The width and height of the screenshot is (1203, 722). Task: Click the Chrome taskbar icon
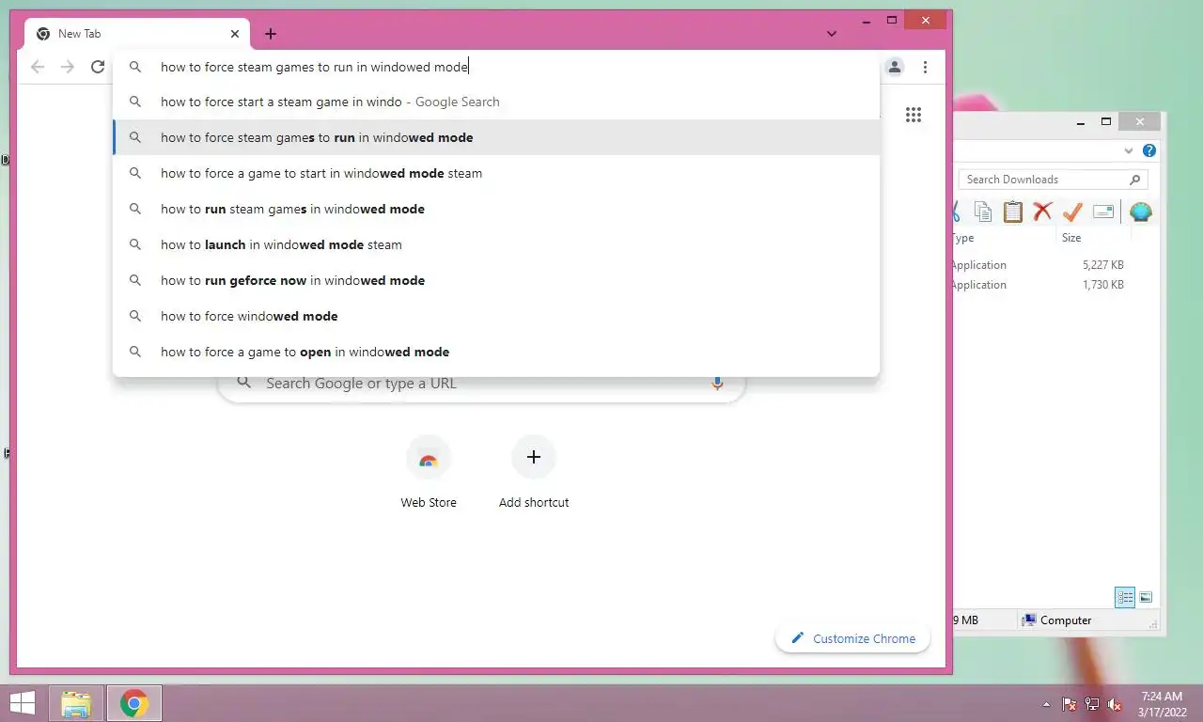[134, 703]
